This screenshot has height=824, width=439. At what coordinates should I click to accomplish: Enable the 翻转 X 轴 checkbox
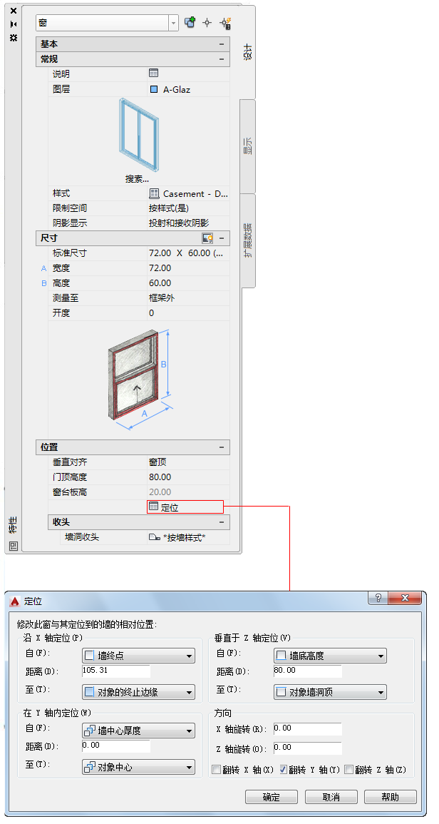[217, 770]
